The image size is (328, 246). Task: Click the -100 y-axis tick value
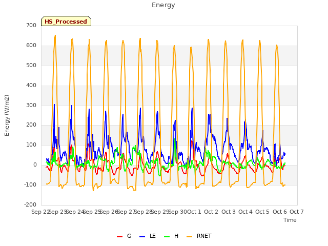click(x=30, y=184)
